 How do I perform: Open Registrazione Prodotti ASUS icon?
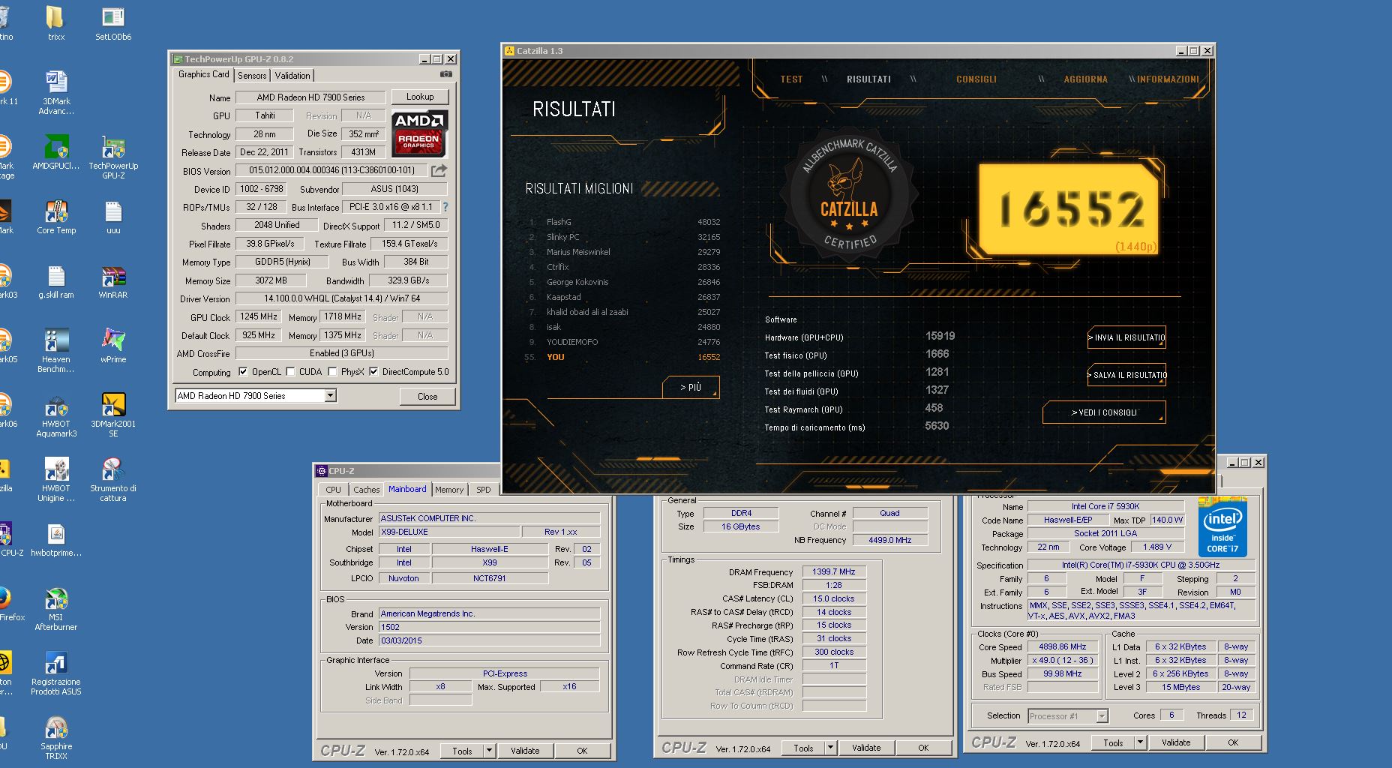pos(56,673)
